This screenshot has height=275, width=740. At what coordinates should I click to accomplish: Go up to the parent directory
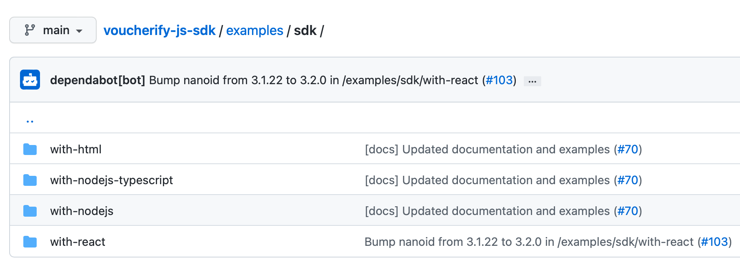[30, 121]
